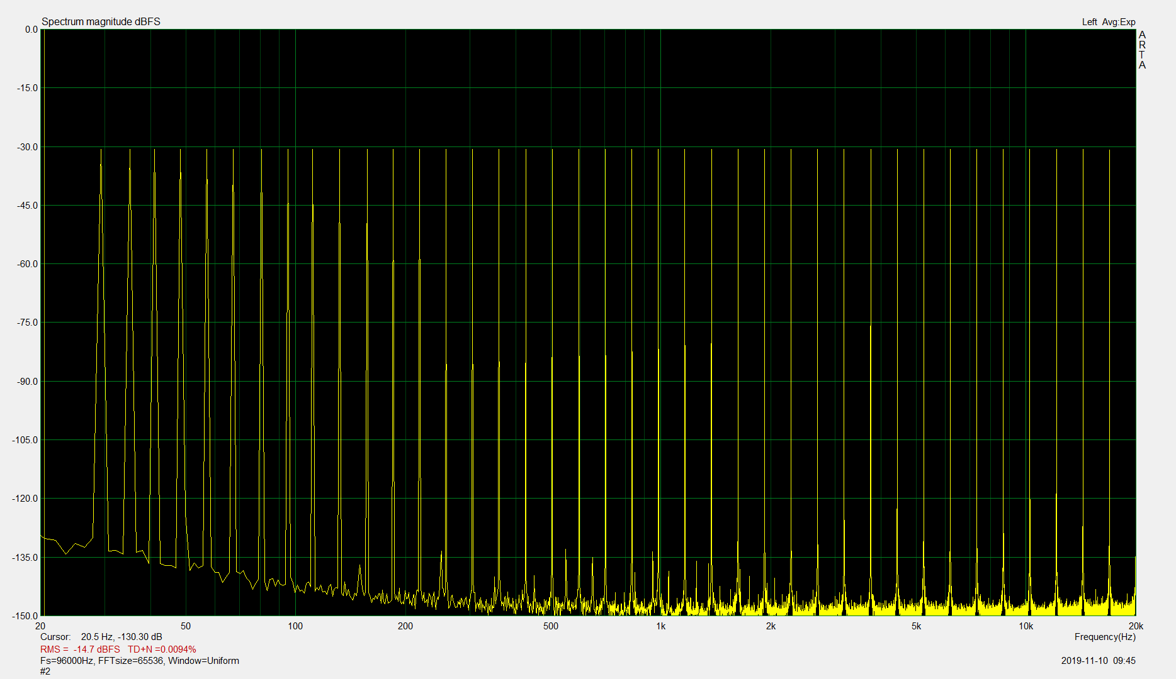Click the 'Spectrum magnitude dBFS' title text
The width and height of the screenshot is (1176, 679).
101,21
